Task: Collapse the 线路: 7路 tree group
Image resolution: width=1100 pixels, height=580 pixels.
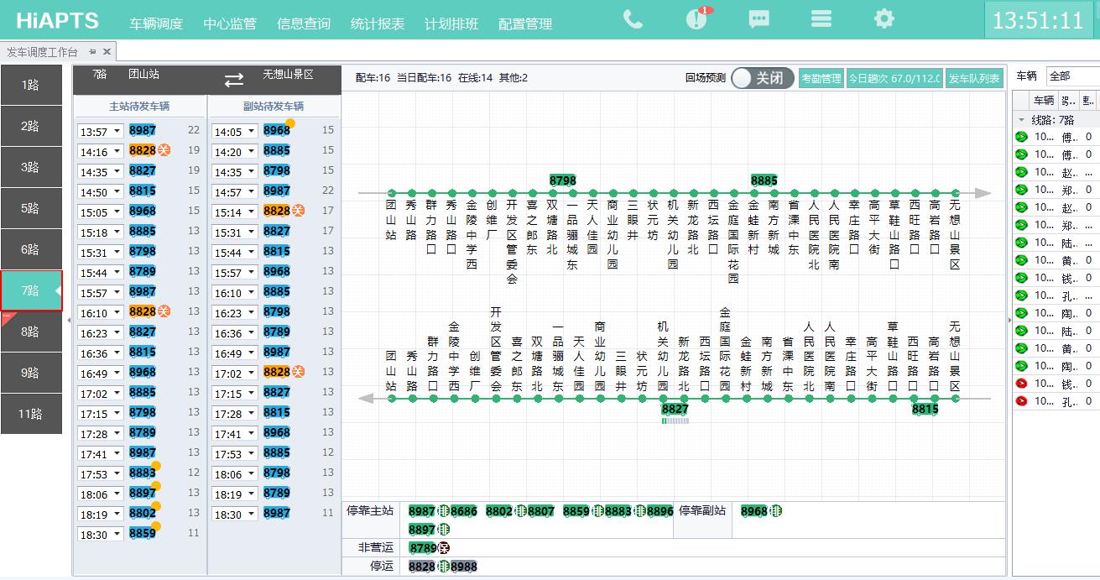Action: point(1021,120)
